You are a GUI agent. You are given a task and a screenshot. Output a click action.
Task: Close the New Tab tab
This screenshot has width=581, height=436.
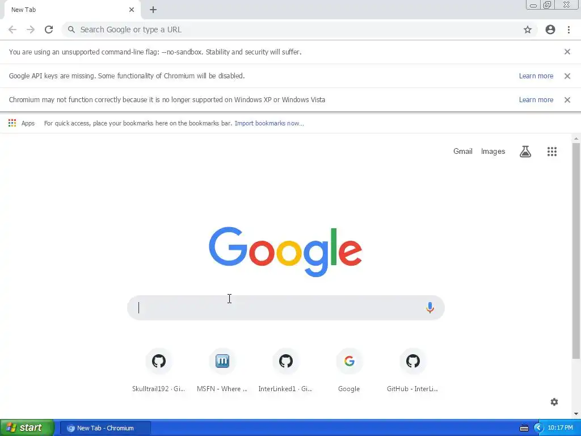click(132, 10)
